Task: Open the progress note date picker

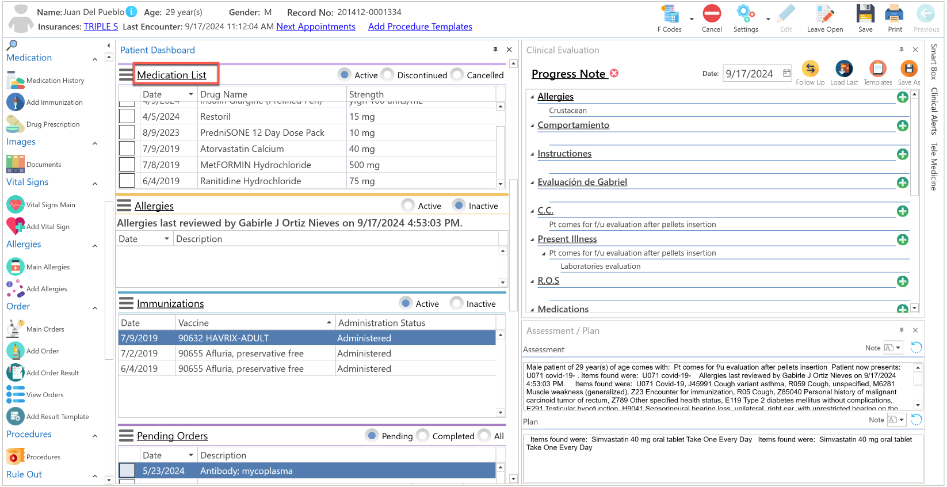Action: pos(786,73)
